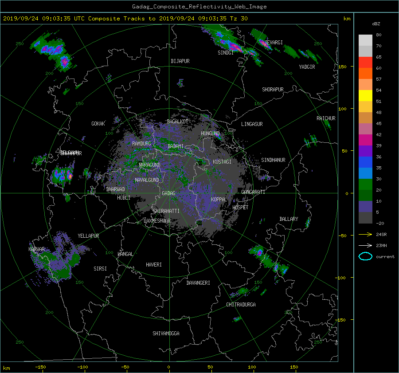Screen dimensions: 399x373
Task: Click the YADGIR city label
Action: coord(307,67)
